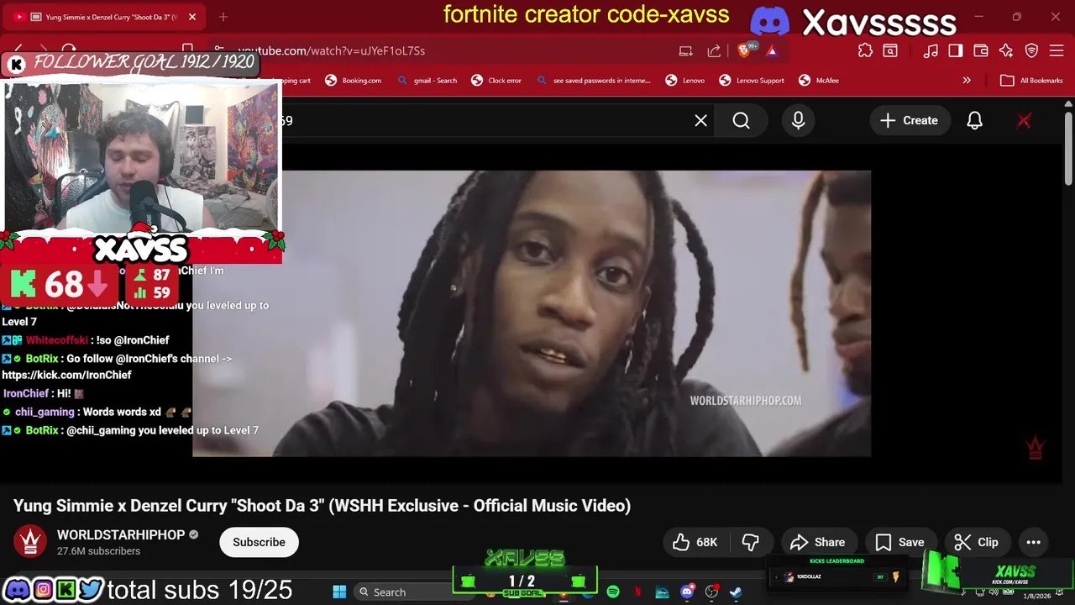Viewport: 1075px width, 605px height.
Task: Open the All Bookmarks folder
Action: (x=1032, y=81)
